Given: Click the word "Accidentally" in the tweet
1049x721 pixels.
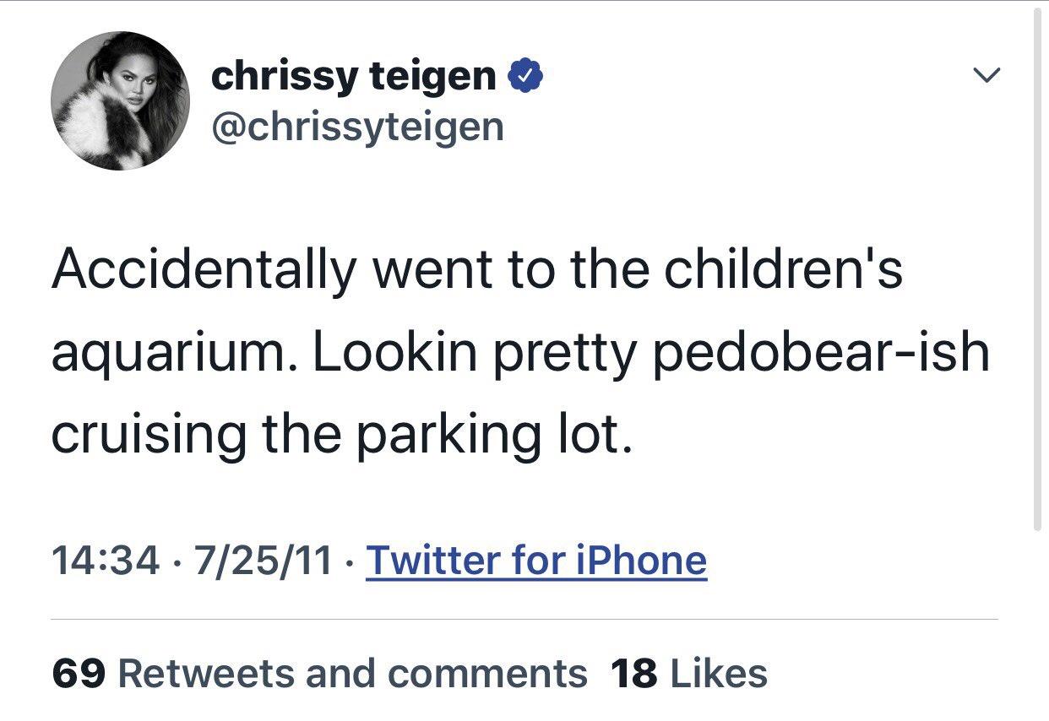Looking at the screenshot, I should pyautogui.click(x=204, y=271).
